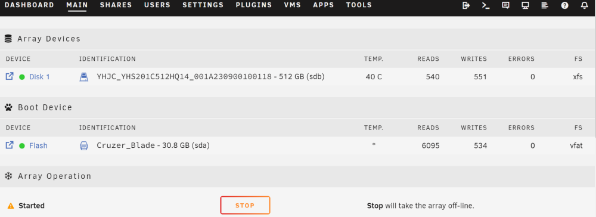The image size is (596, 217).
Task: Open the terminal prompt icon
Action: click(486, 5)
